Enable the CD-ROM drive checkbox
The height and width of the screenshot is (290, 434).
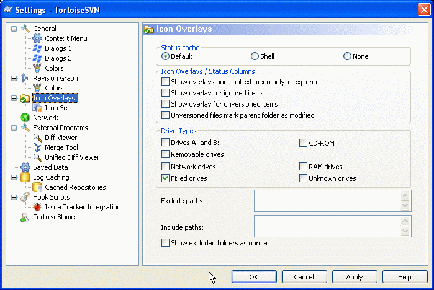(303, 143)
